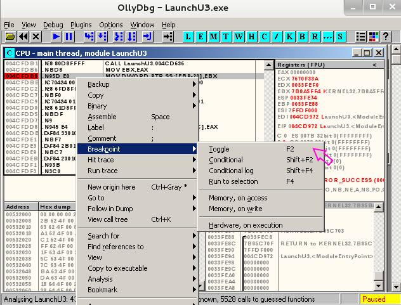Click the Trace over toolbar icon
Image resolution: width=401 pixels, height=305 pixels.
coord(131,37)
